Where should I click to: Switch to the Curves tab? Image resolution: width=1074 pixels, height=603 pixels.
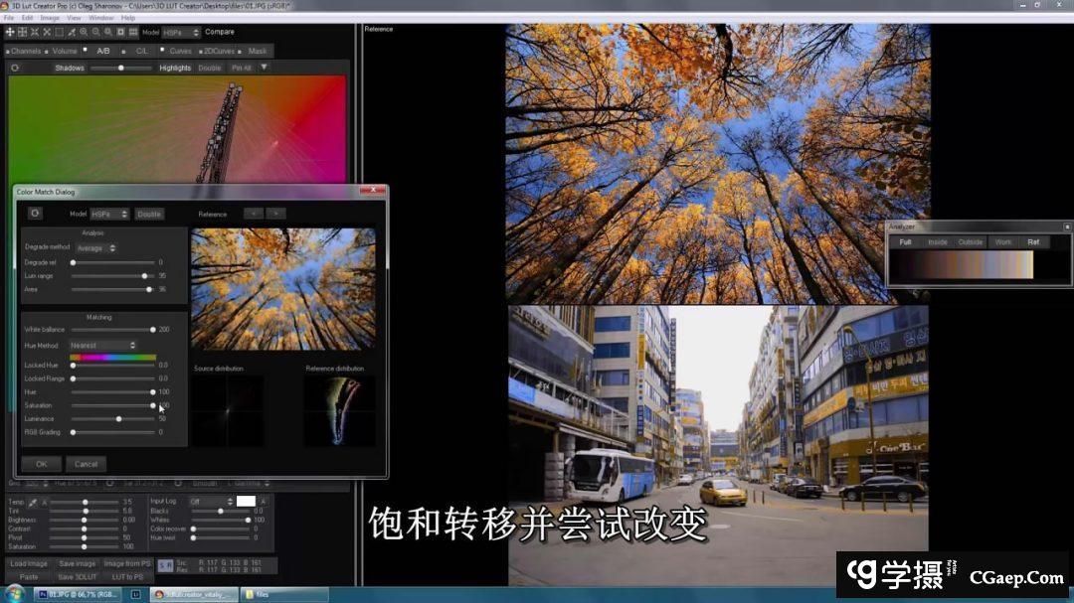(x=180, y=51)
